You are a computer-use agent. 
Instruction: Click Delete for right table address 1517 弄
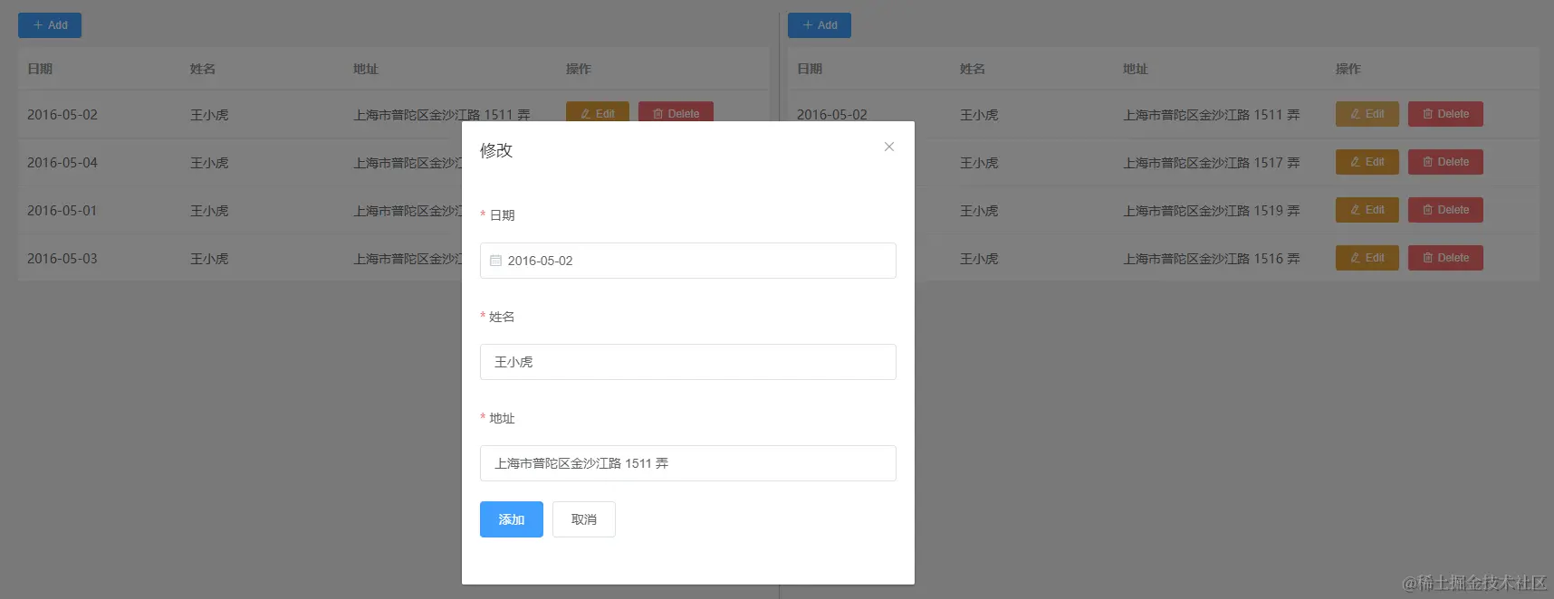1445,162
